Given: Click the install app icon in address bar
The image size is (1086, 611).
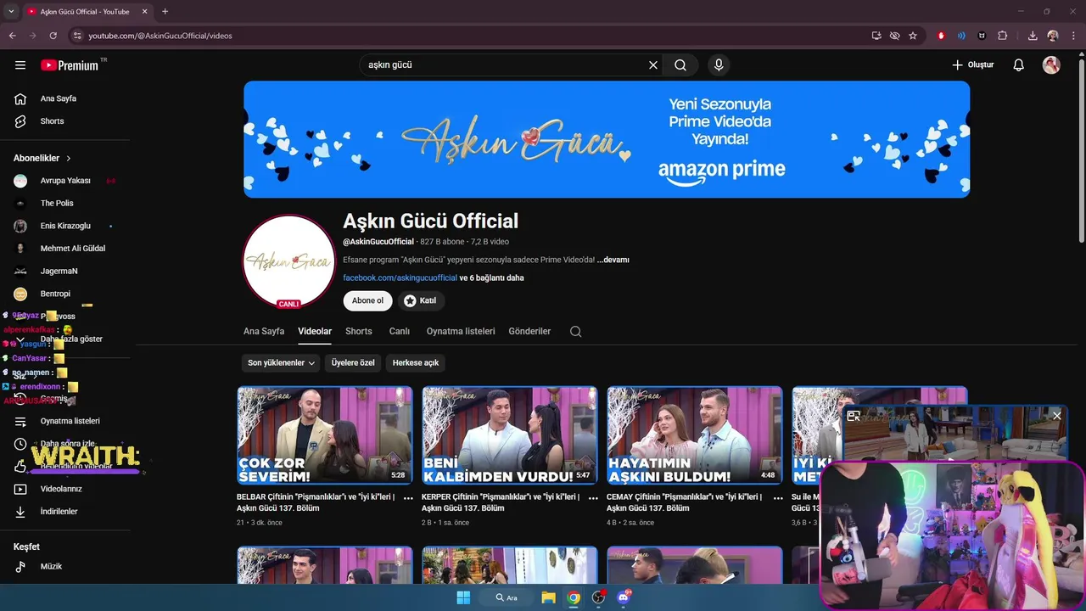Looking at the screenshot, I should pyautogui.click(x=876, y=36).
